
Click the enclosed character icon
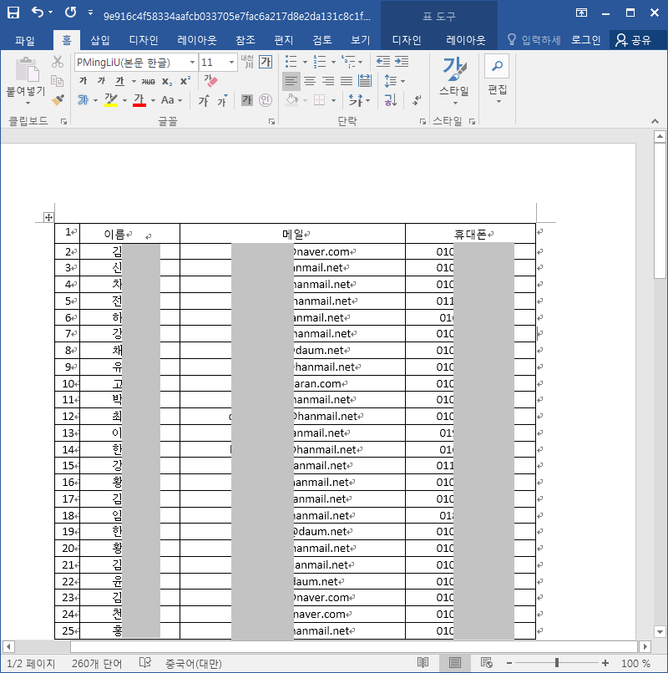click(x=266, y=100)
